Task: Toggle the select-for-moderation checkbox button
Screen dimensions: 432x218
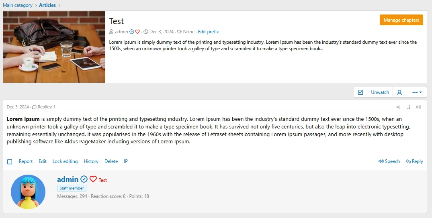Action: (x=360, y=92)
